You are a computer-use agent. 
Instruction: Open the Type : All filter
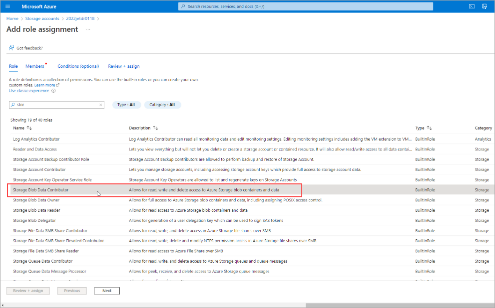tap(126, 105)
